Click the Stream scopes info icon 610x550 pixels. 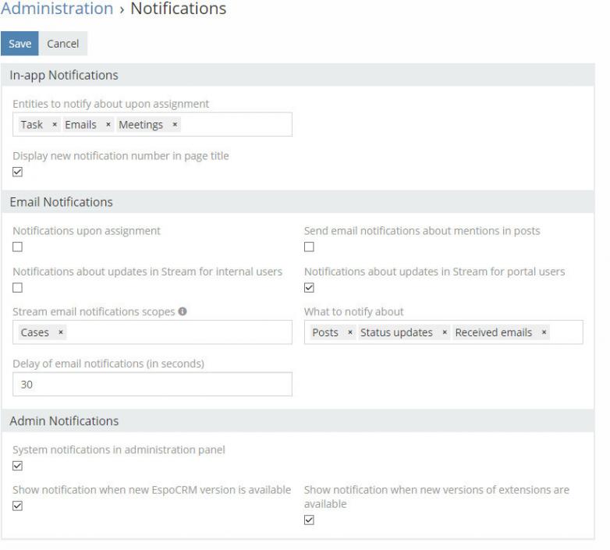pyautogui.click(x=183, y=312)
